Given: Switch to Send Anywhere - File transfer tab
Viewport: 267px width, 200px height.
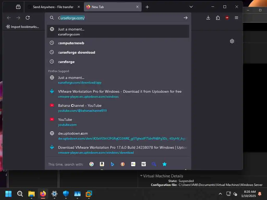Looking at the screenshot, I should click(x=53, y=7).
